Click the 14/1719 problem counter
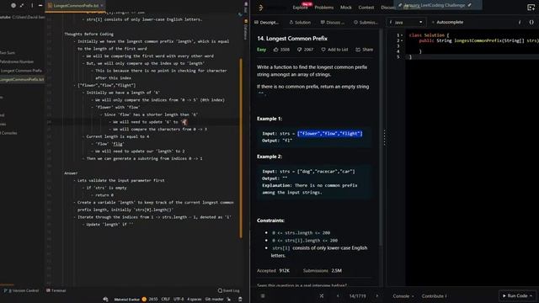Screen dimensions: 539x303 pos(357,295)
